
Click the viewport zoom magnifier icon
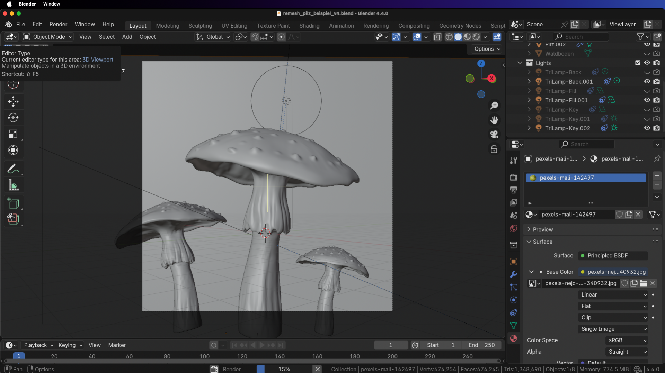[494, 106]
